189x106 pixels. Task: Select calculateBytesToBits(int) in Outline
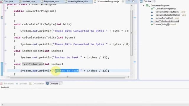[x=171, y=15]
